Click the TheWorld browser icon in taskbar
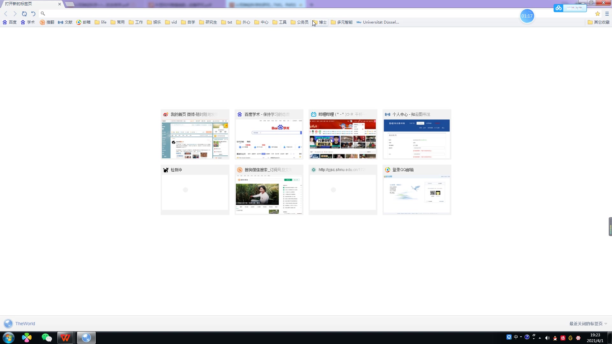The height and width of the screenshot is (344, 612). click(x=86, y=337)
